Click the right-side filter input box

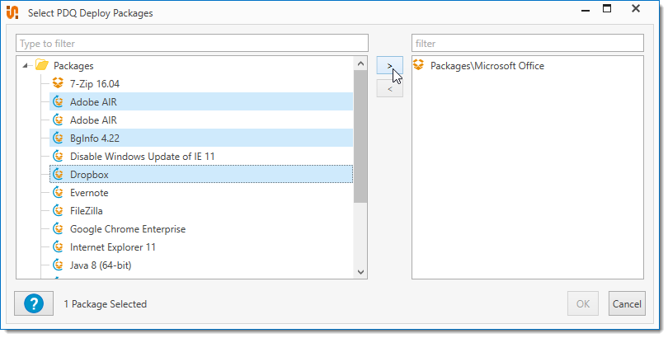[x=527, y=43]
